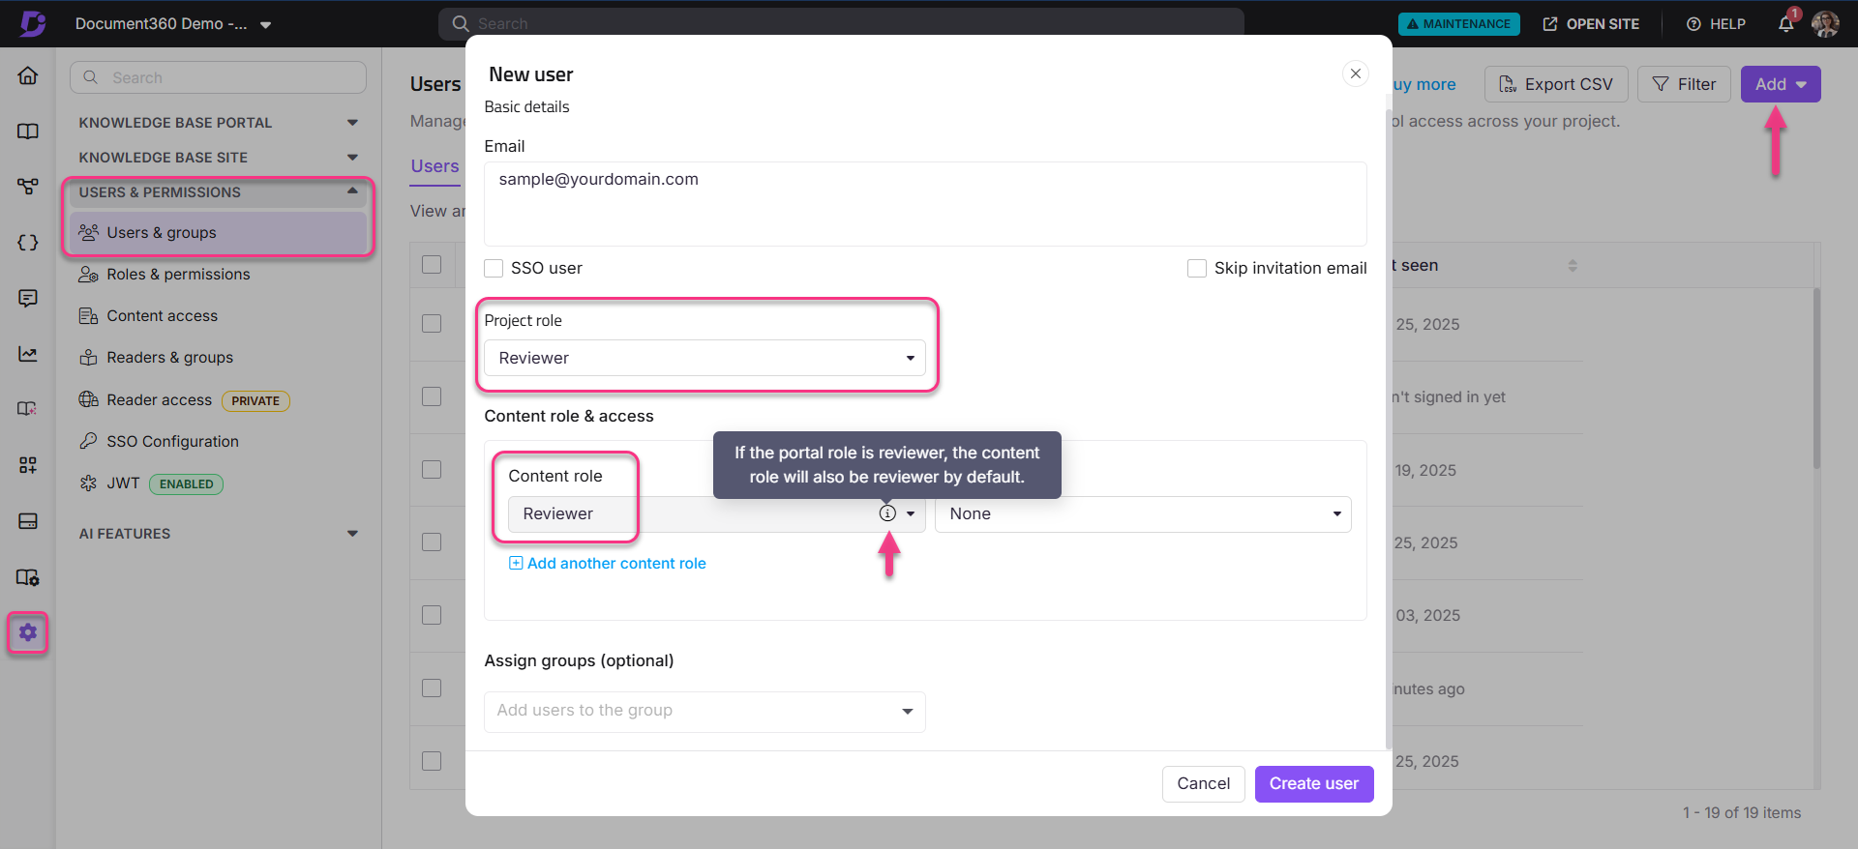Click the Cancel button
Image resolution: width=1858 pixels, height=849 pixels.
[x=1203, y=784]
